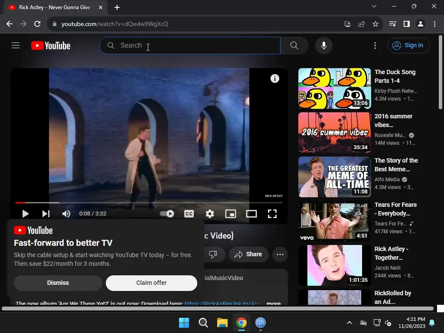The height and width of the screenshot is (333, 444).
Task: Click the RickRolled by an Ad title
Action: tap(392, 297)
